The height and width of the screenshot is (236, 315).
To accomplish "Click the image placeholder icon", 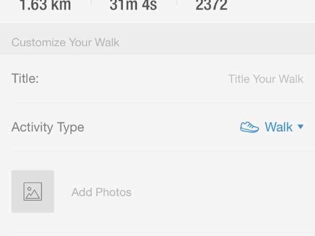I will point(33,191).
